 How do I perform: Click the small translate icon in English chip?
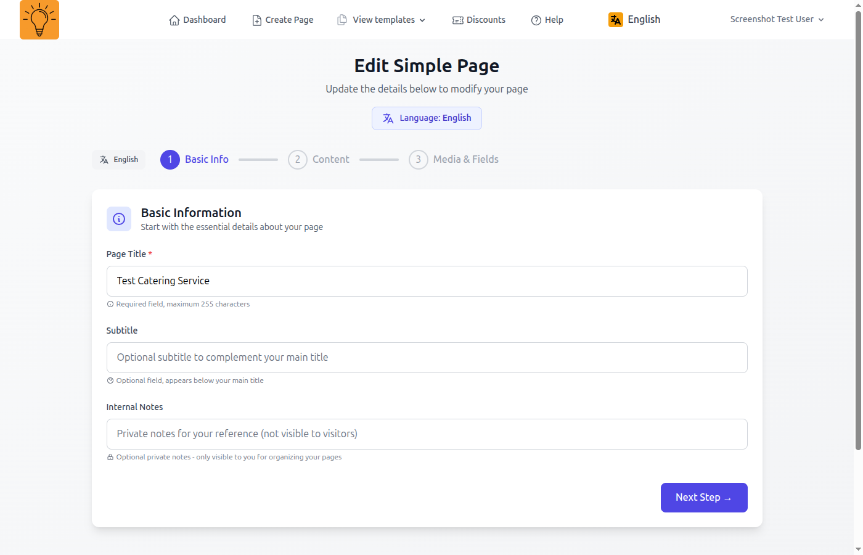point(104,160)
